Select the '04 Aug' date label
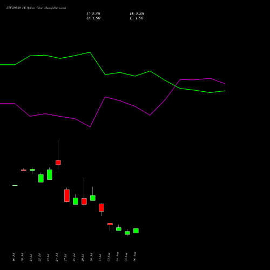The height and width of the screenshot is (270, 270). [117, 256]
